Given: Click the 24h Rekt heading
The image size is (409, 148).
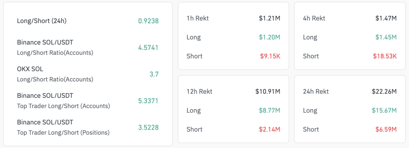Looking at the screenshot, I should click(316, 92).
